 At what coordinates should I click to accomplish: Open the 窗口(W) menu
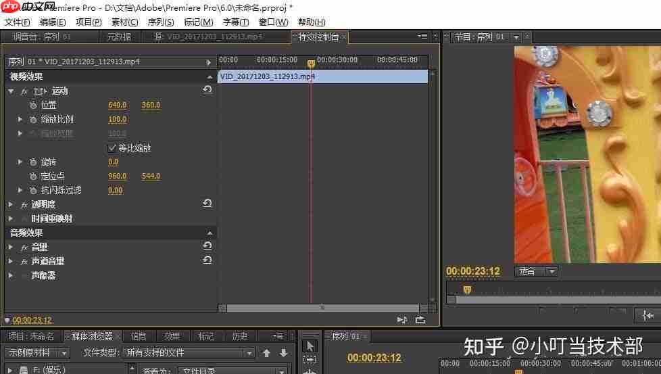[x=273, y=22]
